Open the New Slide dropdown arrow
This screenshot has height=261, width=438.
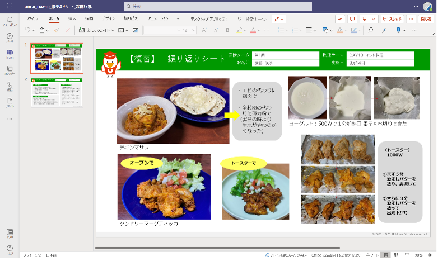pyautogui.click(x=113, y=30)
